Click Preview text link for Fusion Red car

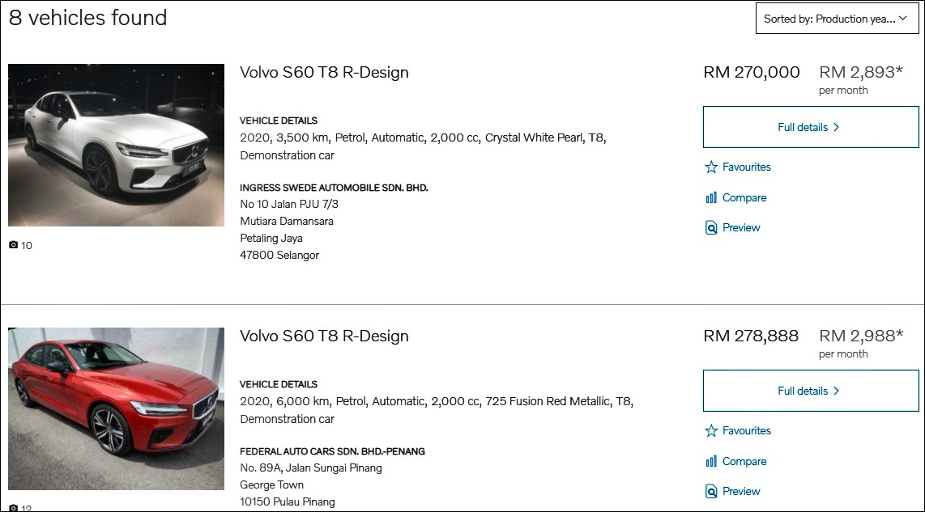tap(741, 492)
